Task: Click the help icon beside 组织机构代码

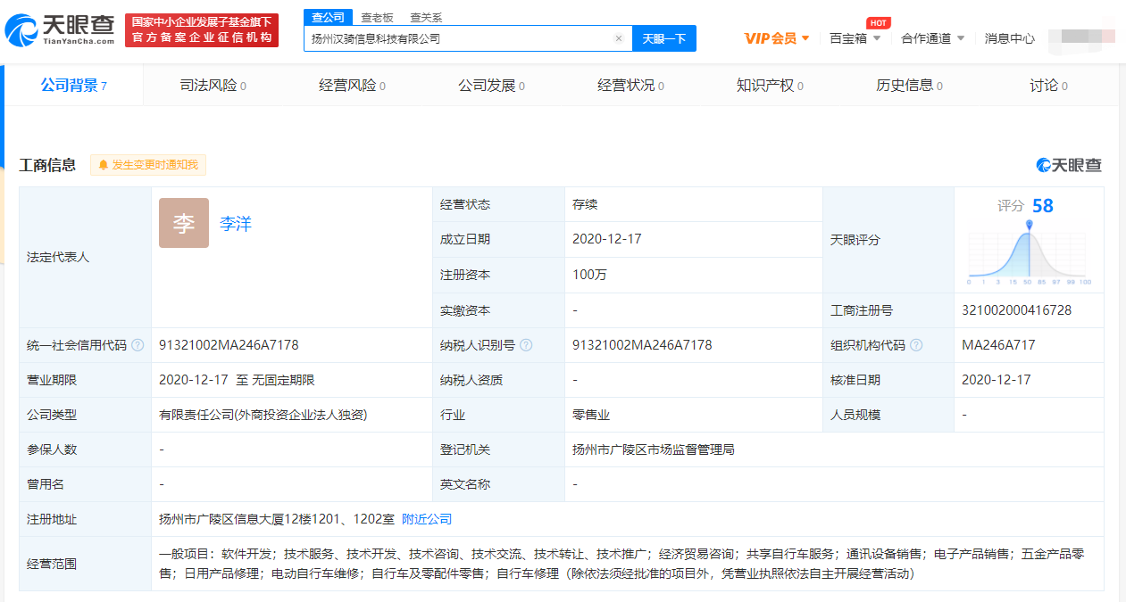Action: [x=916, y=345]
